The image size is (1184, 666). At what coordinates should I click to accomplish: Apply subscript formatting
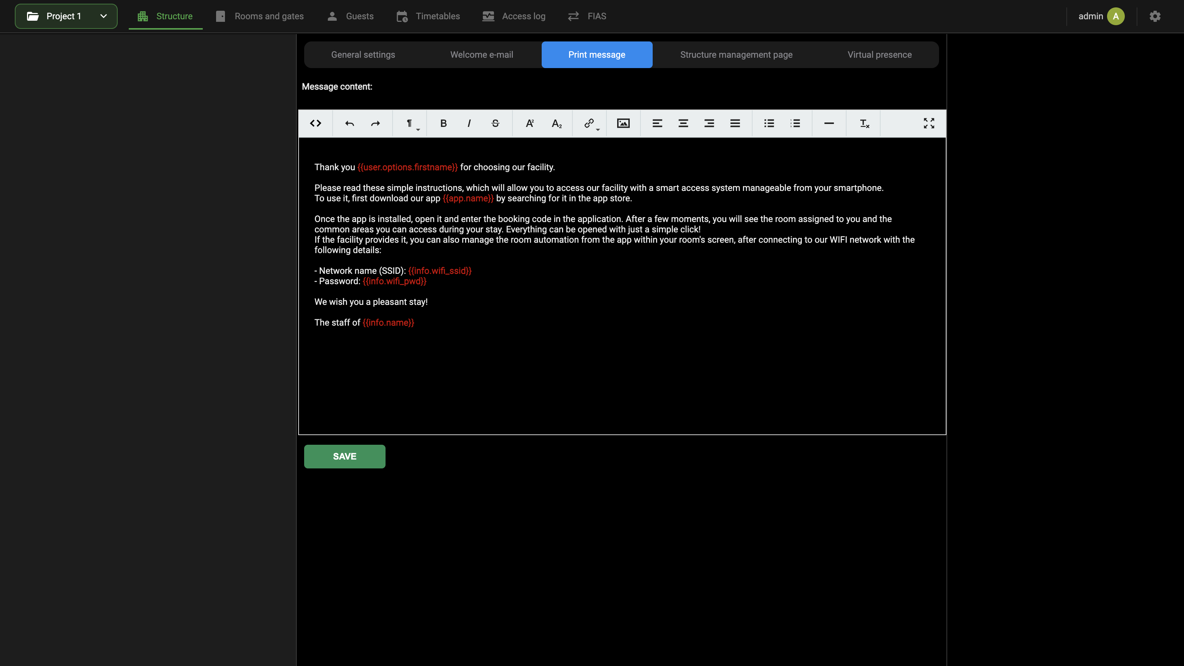(x=556, y=123)
